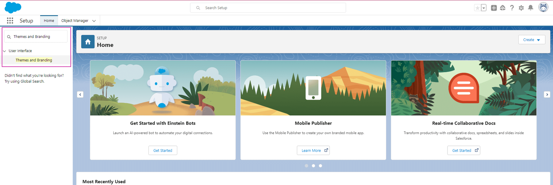Go to the second carousel dot
The width and height of the screenshot is (553, 185).
pos(313,166)
